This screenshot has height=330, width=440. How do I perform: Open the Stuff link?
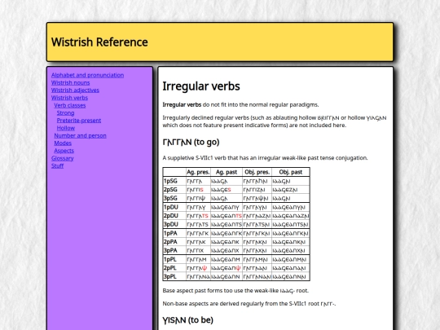point(57,166)
